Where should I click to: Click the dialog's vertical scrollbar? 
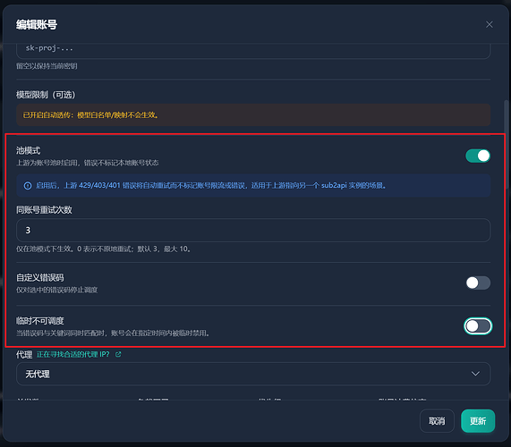coord(507,144)
